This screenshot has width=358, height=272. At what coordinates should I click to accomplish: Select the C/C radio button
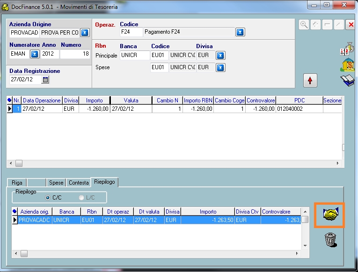[48, 198]
